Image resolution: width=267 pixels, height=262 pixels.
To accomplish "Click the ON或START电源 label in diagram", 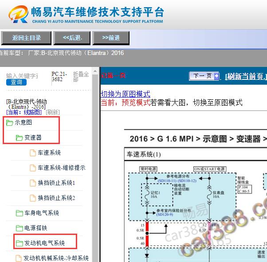I will 210,169.
